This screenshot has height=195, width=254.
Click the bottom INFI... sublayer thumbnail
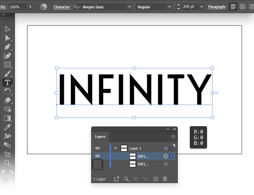[x=133, y=164]
